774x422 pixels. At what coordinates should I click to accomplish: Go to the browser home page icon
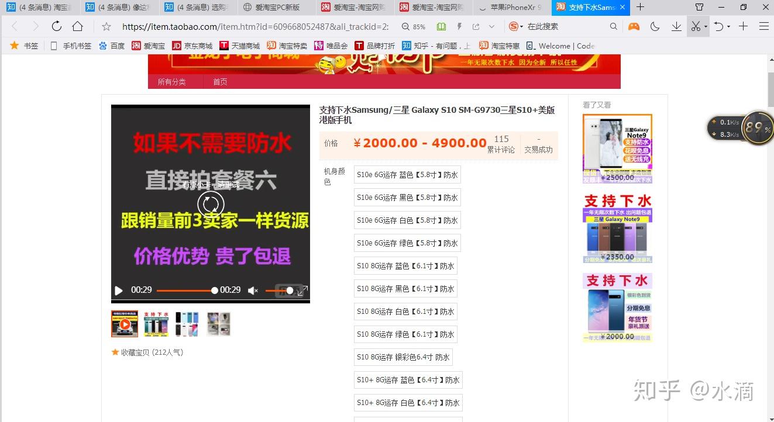(x=77, y=26)
